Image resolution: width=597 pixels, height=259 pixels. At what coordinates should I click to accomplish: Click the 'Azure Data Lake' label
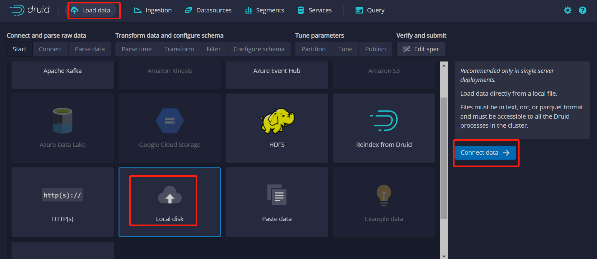tap(63, 145)
